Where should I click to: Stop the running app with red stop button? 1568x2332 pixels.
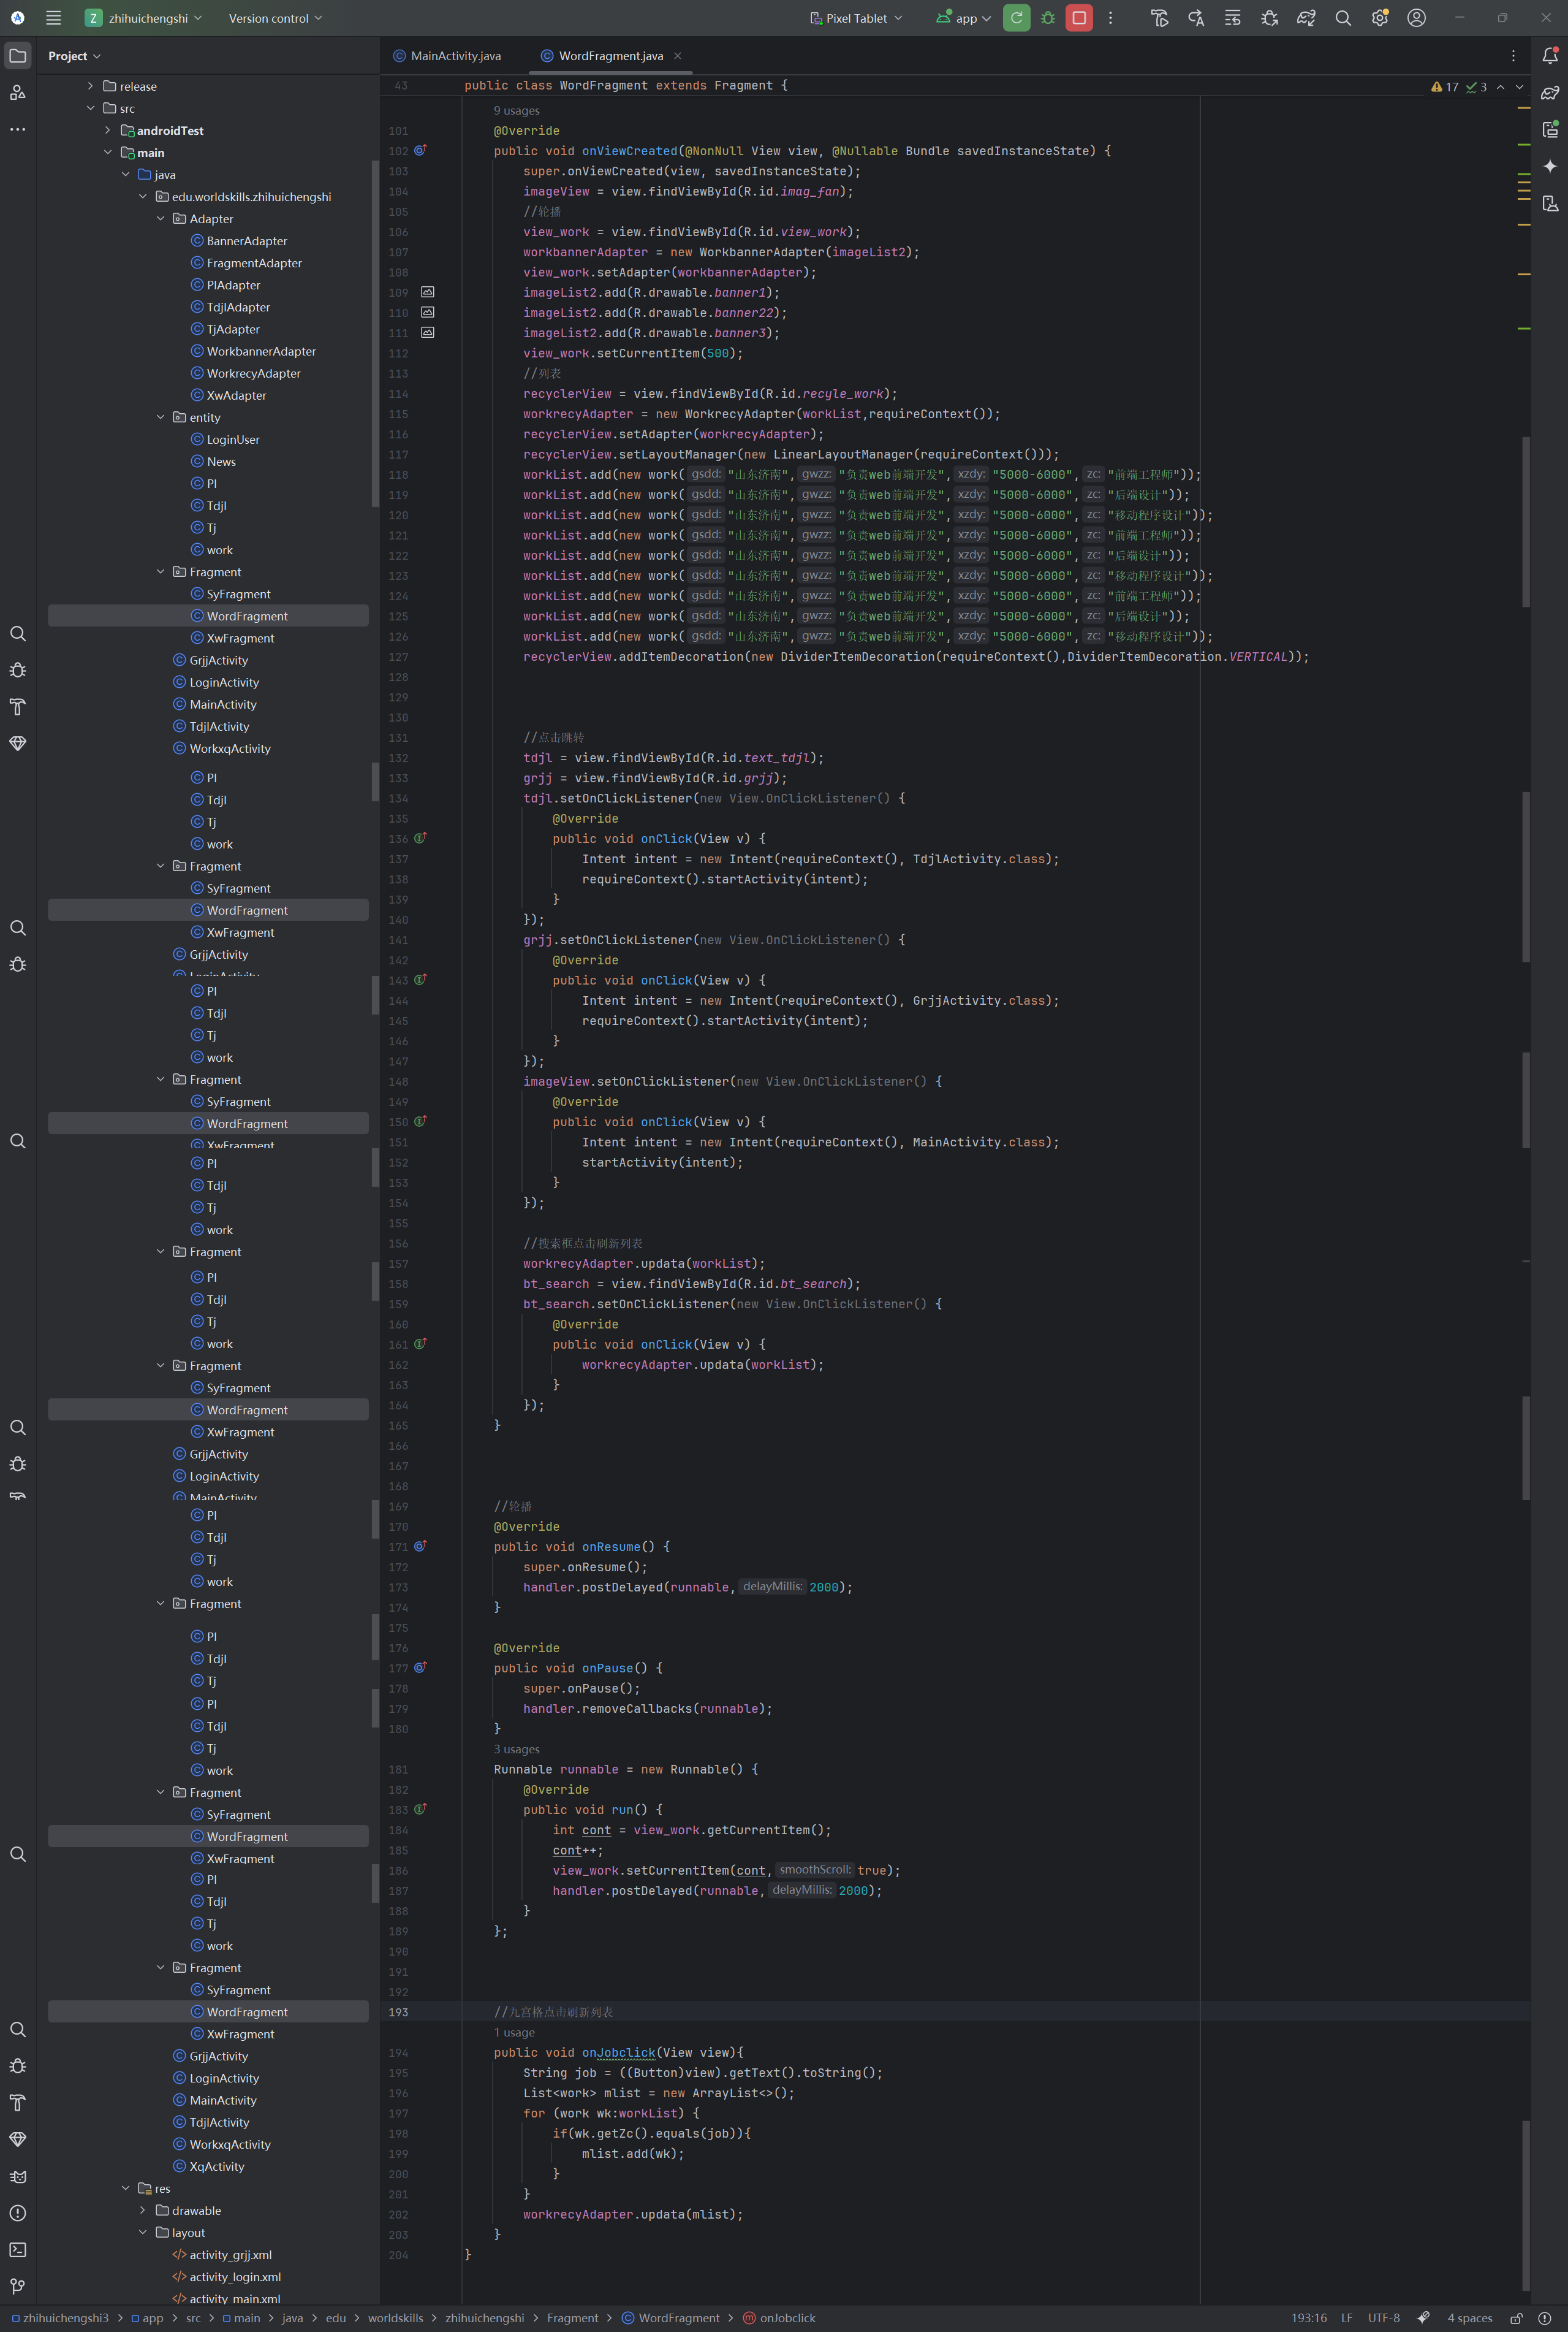(1078, 18)
